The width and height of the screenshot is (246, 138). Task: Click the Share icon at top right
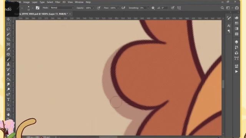pos(237,8)
